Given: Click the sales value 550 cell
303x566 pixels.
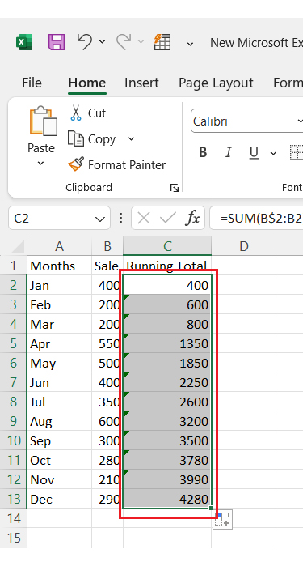Looking at the screenshot, I should pos(107,344).
